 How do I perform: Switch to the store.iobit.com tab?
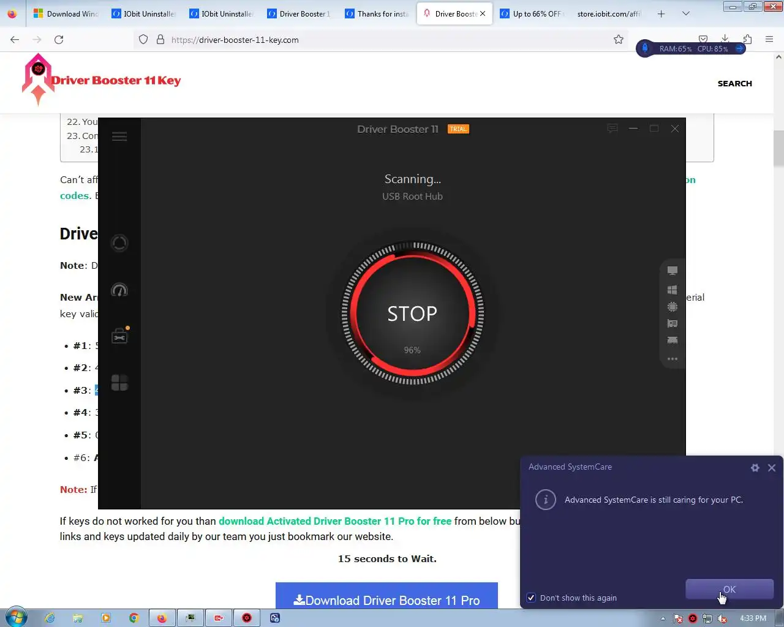tap(609, 13)
